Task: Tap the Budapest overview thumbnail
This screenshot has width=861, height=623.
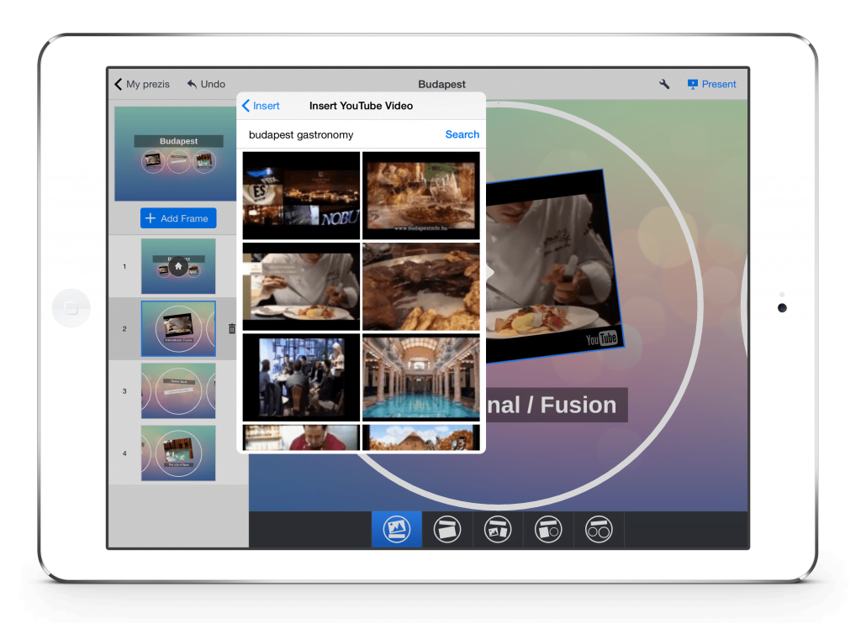Action: click(178, 154)
